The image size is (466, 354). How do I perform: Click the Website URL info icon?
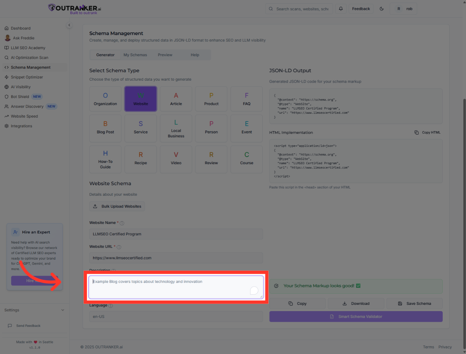(119, 247)
